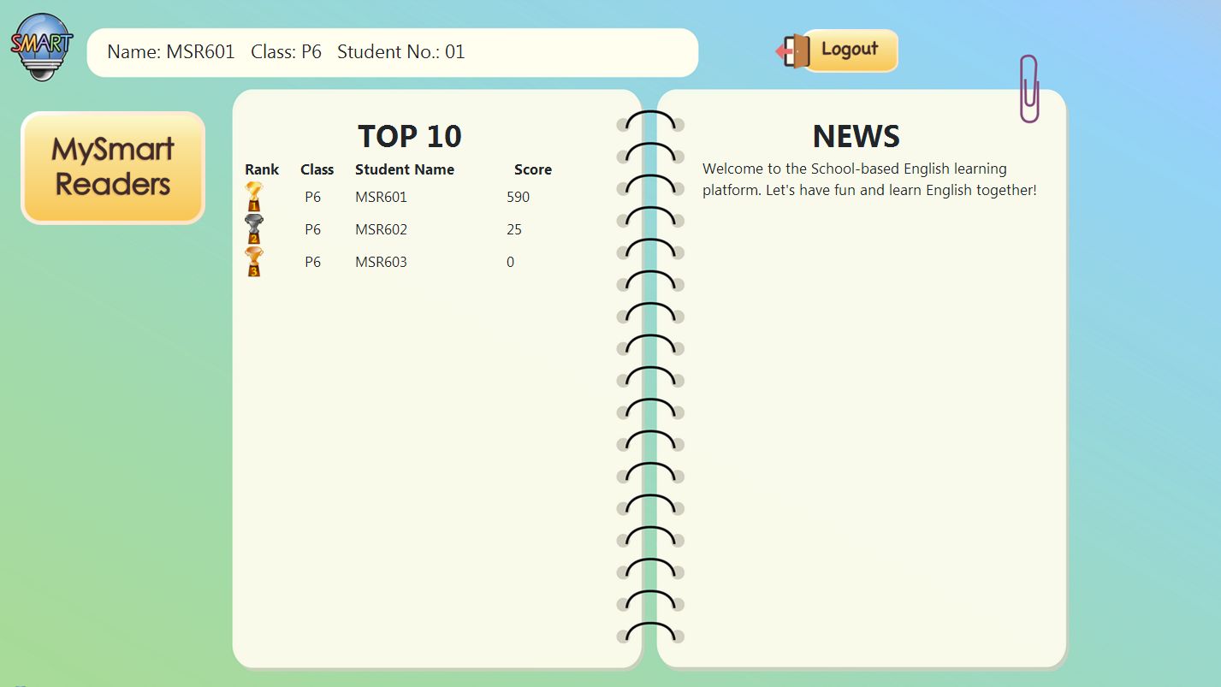
Task: Select student name MSR603 in the Top 10 table
Action: [381, 262]
